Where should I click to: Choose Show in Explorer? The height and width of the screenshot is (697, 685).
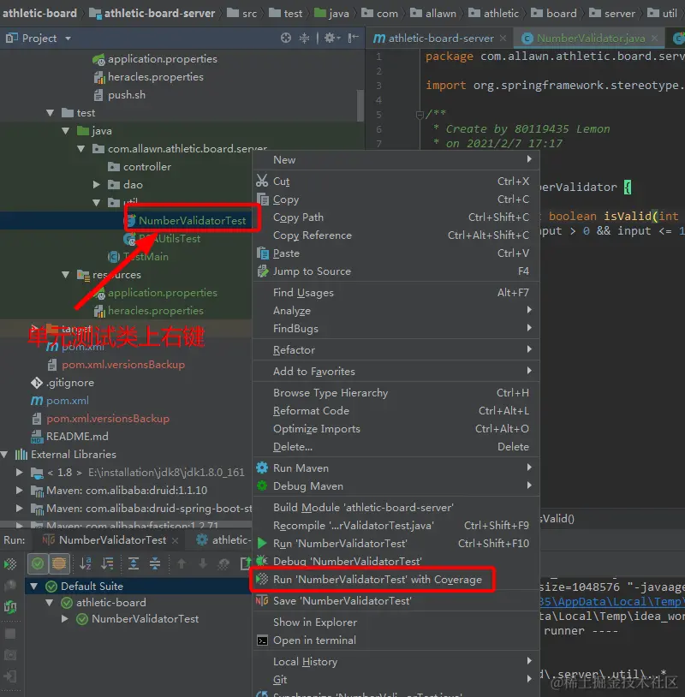[x=396, y=623]
